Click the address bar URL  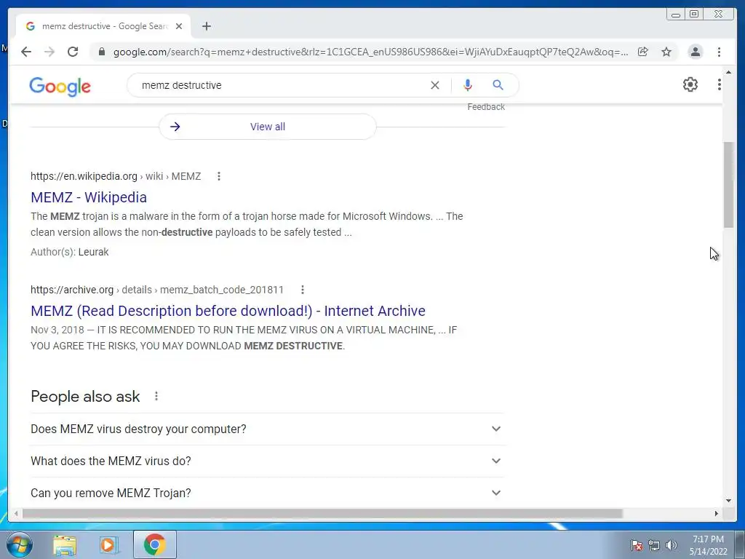tap(370, 52)
